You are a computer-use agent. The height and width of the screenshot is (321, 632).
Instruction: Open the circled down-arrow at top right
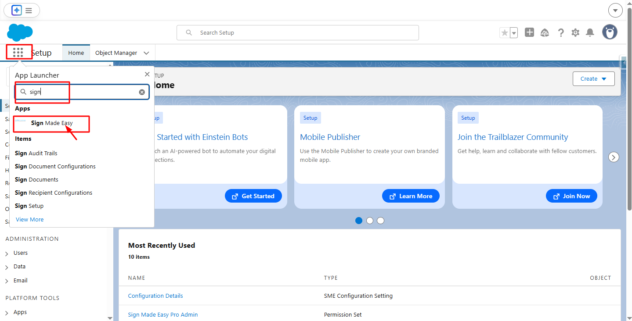click(x=615, y=10)
